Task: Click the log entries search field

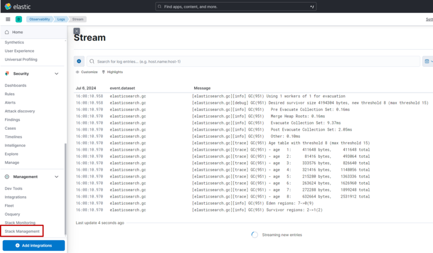Action: (x=254, y=61)
